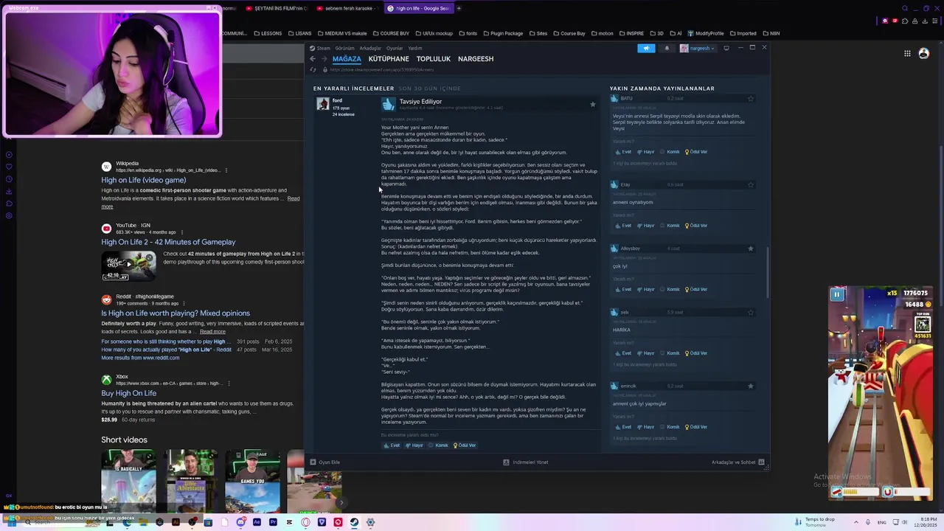
Task: Vote Hayır on Eray's review
Action: point(646,226)
